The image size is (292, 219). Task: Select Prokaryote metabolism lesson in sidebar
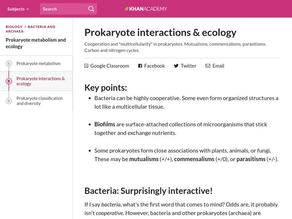tap(38, 64)
